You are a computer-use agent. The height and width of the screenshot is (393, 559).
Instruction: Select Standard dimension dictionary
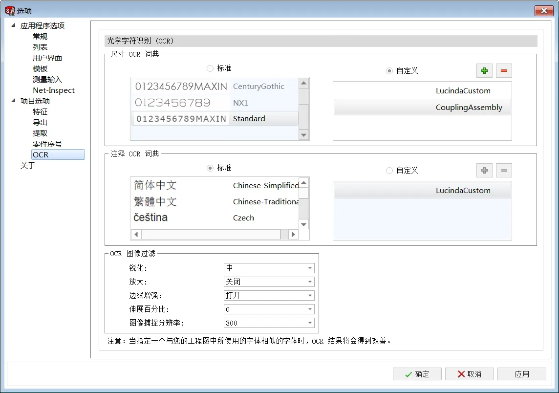(x=215, y=118)
